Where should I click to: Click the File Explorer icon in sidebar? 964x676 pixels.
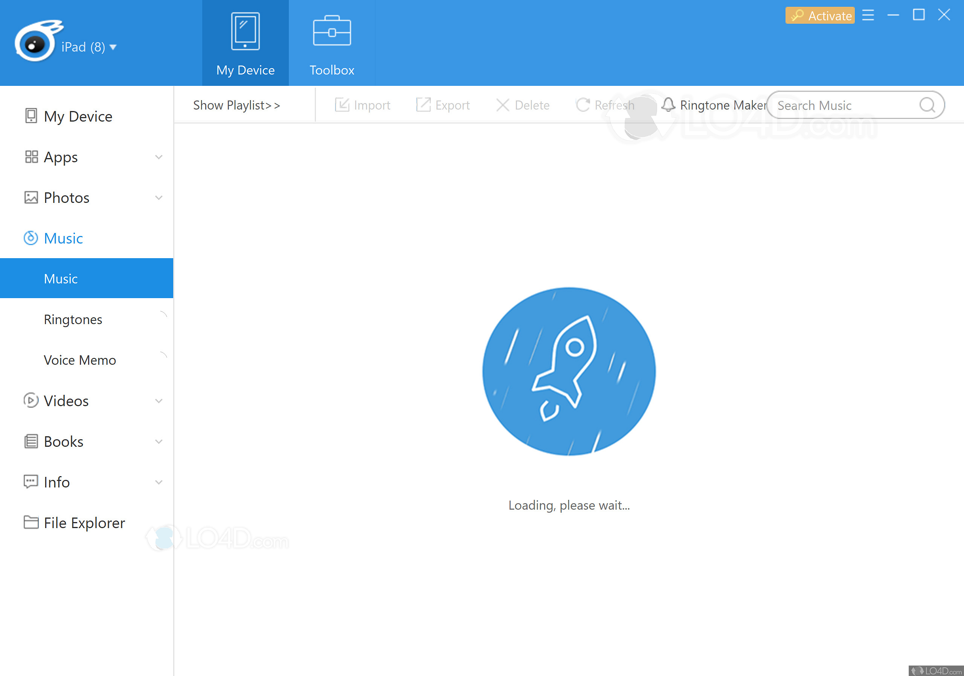pos(31,522)
